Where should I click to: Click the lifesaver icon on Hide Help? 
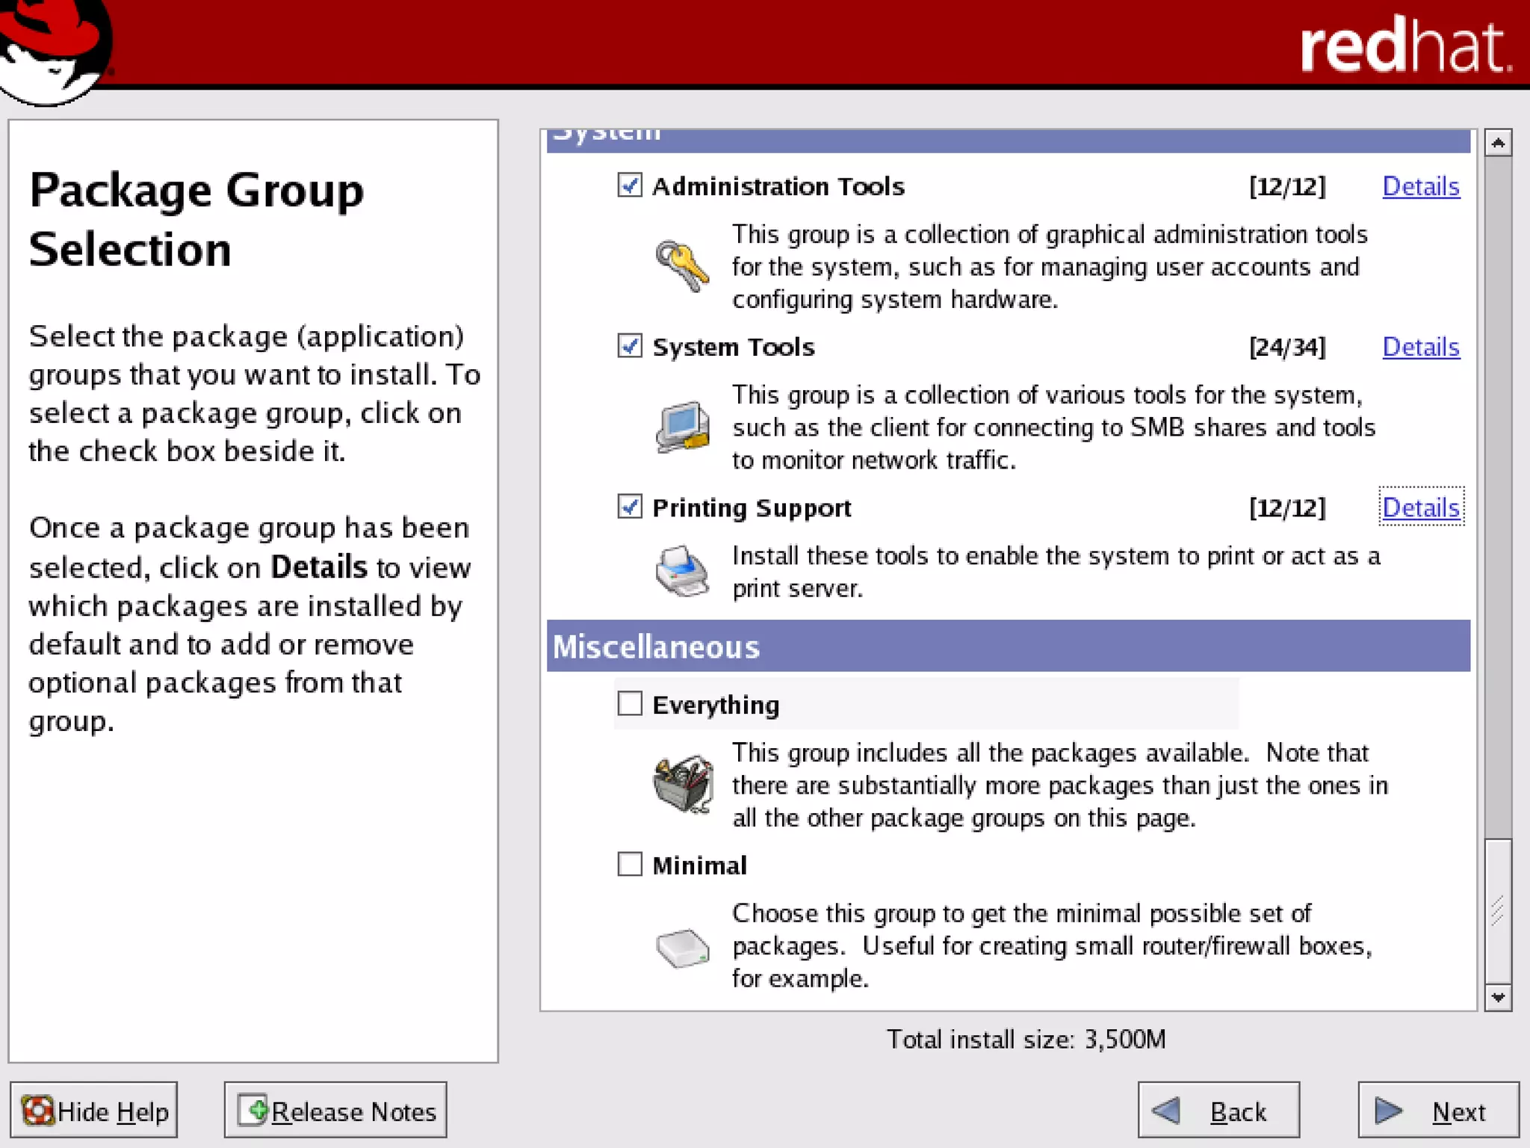(37, 1111)
